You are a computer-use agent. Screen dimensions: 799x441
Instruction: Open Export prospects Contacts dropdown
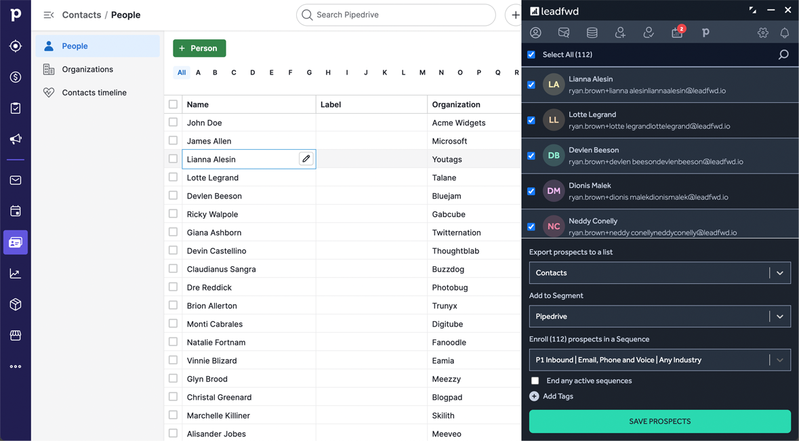tap(660, 273)
